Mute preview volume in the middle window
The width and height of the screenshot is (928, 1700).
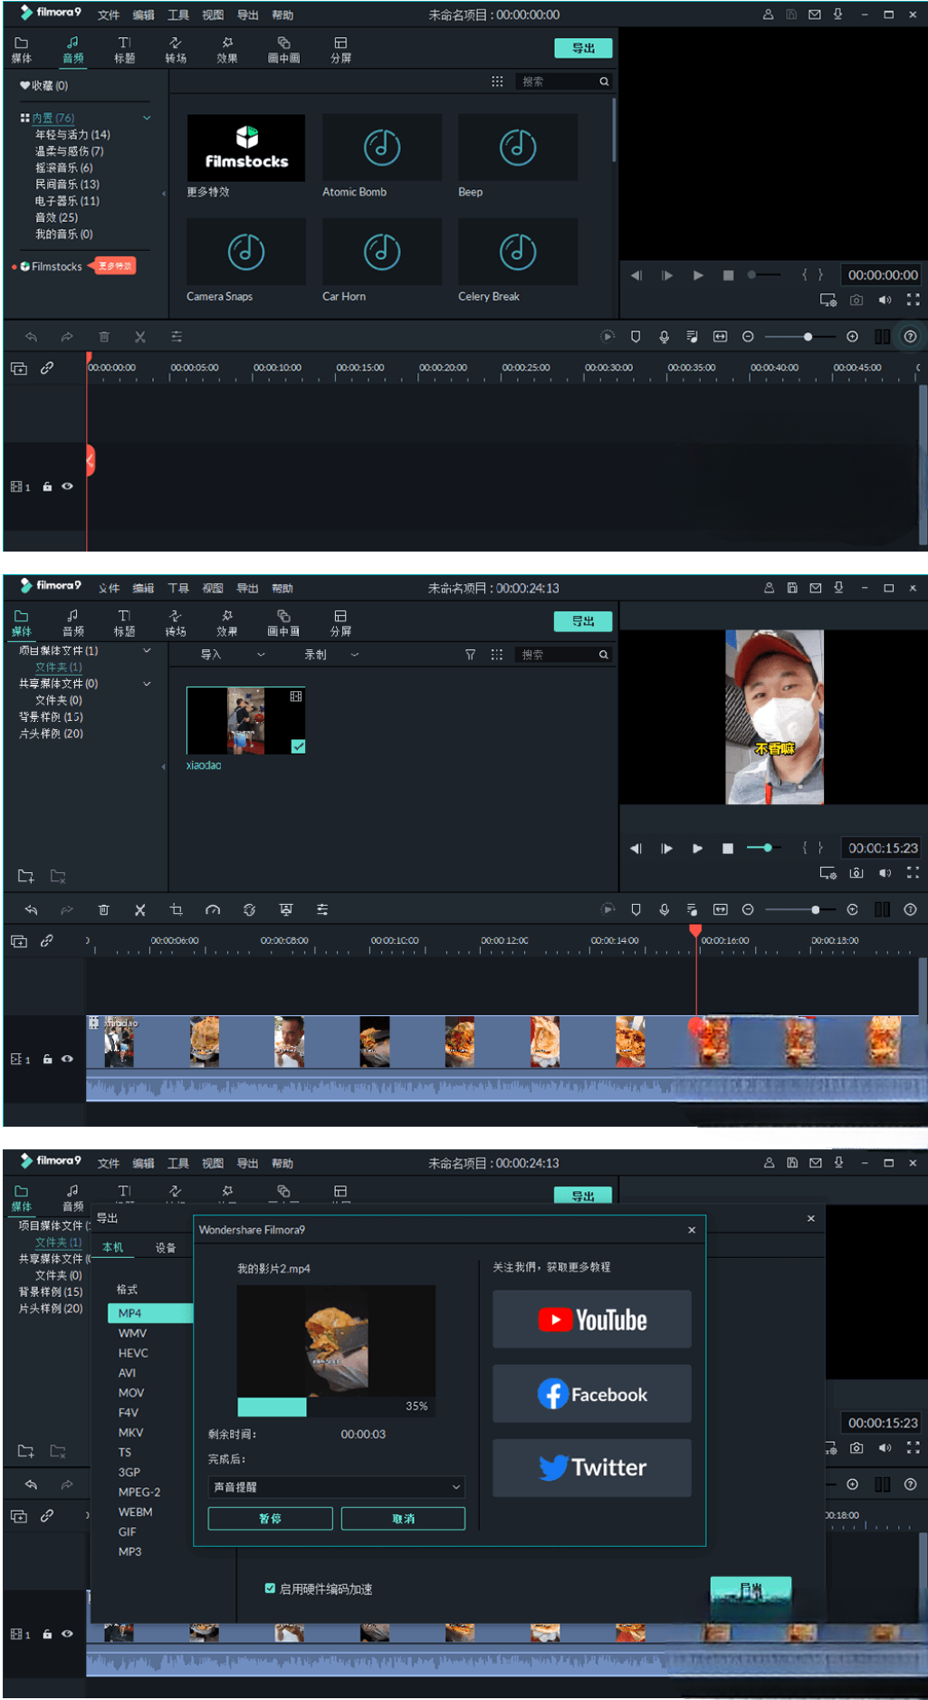[x=885, y=873]
